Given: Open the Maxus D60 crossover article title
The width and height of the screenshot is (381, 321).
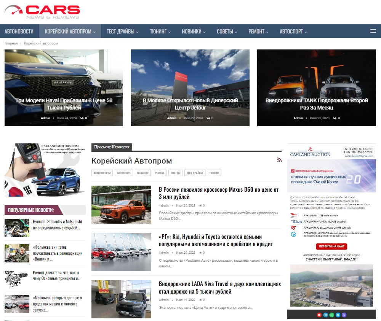Looking at the screenshot, I should (x=219, y=193).
